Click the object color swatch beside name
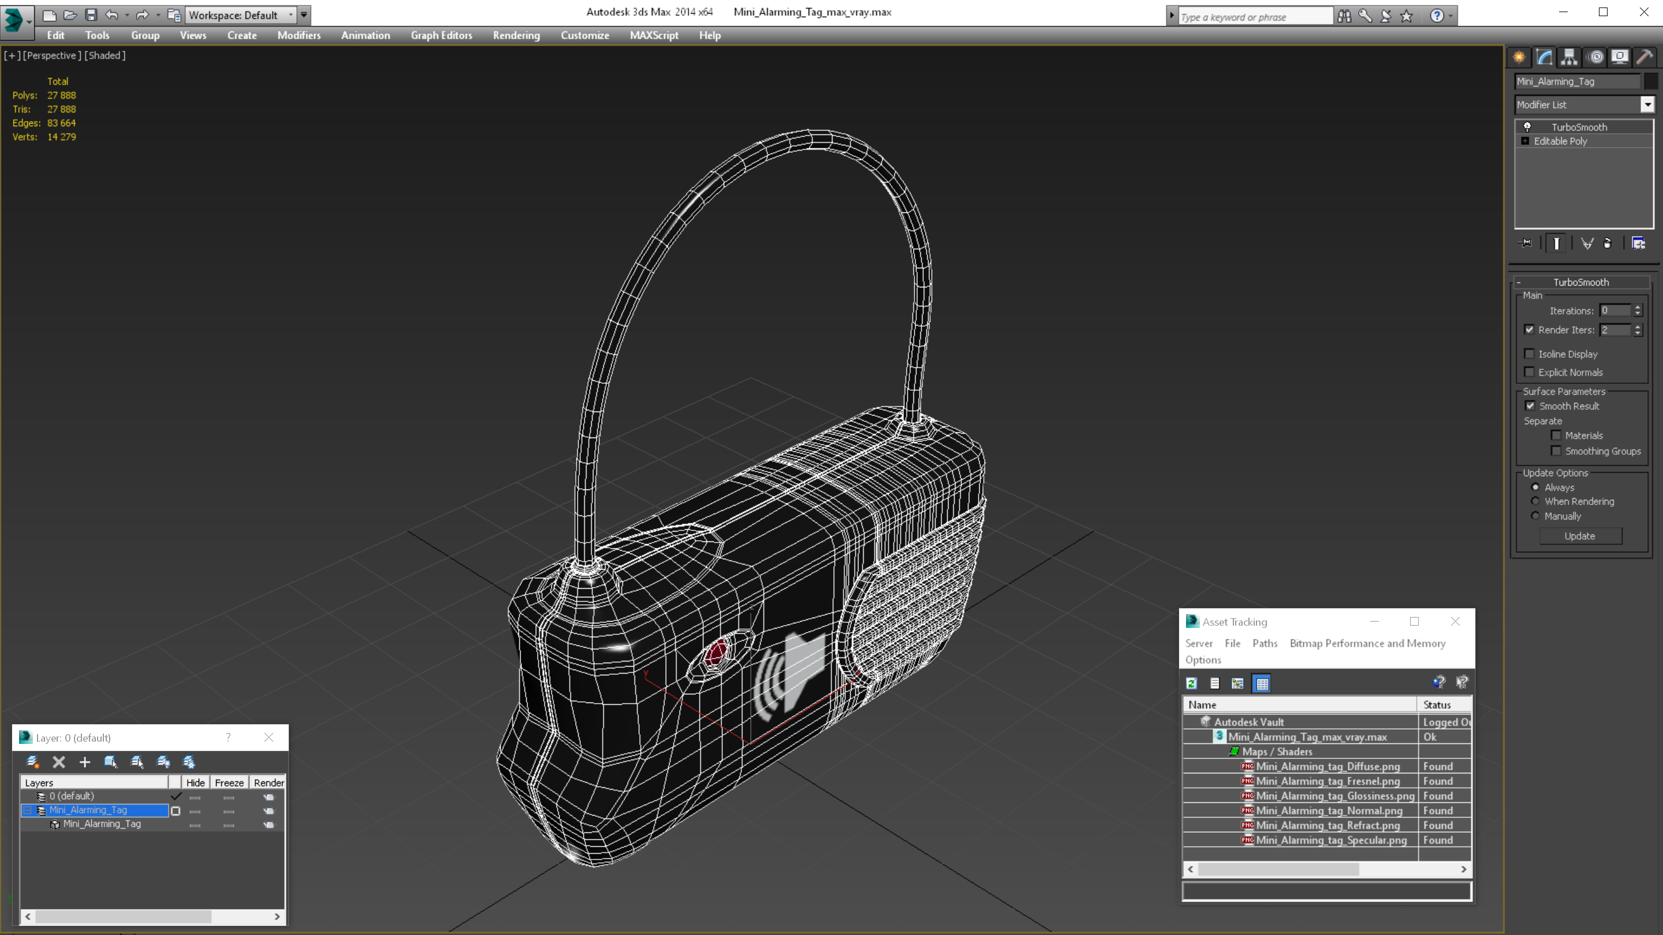This screenshot has height=935, width=1663. click(x=1650, y=81)
